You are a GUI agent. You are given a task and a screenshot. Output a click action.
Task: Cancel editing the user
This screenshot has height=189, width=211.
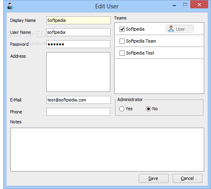point(187,178)
